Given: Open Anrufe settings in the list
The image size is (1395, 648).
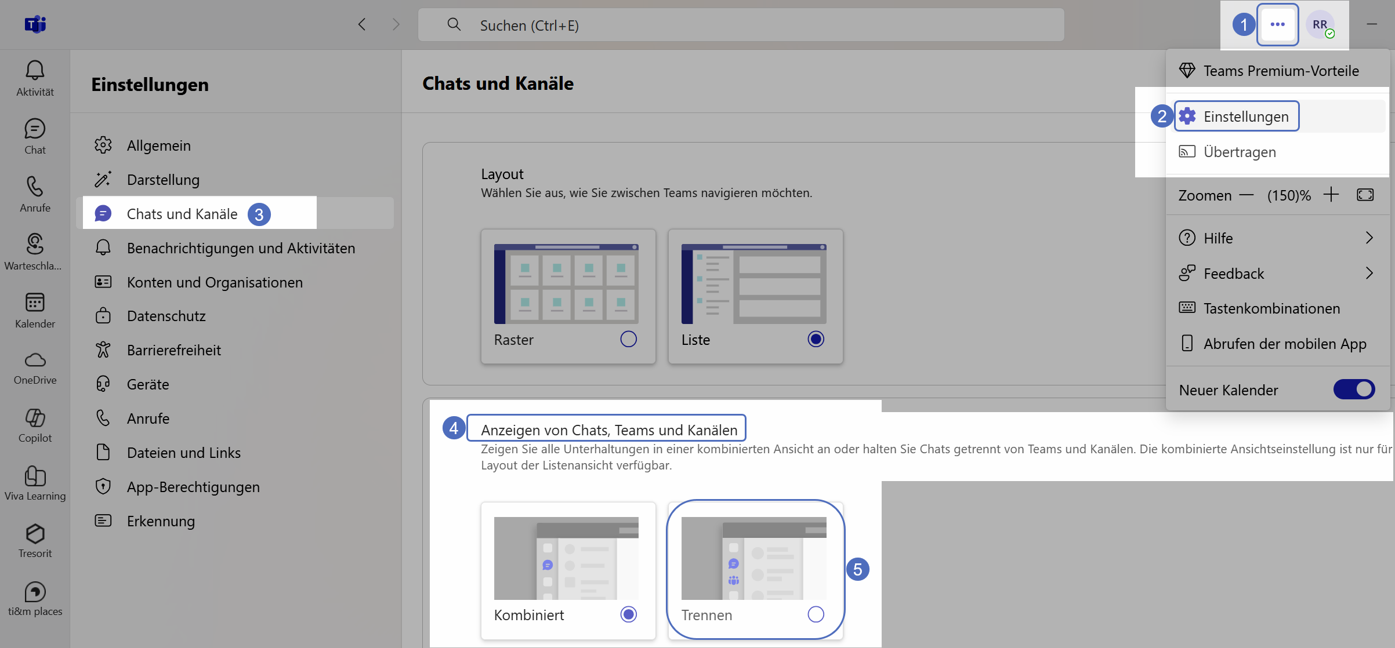Looking at the screenshot, I should [x=235, y=418].
